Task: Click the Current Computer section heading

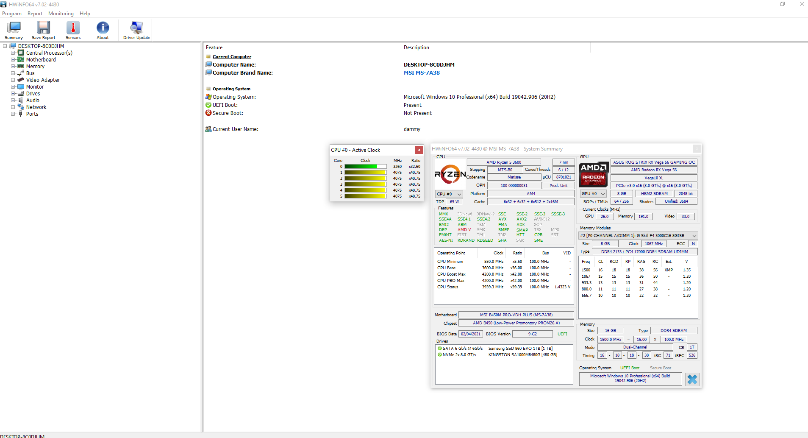Action: (x=232, y=57)
